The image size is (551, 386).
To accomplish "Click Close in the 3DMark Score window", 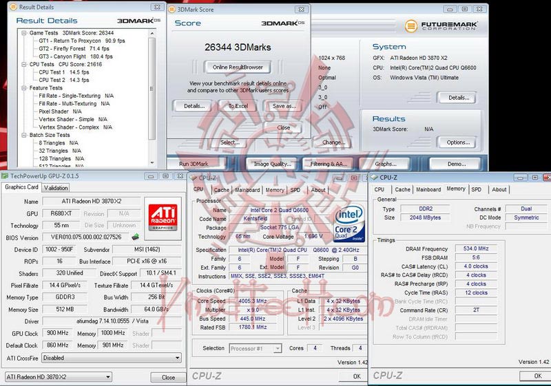I will point(284,127).
